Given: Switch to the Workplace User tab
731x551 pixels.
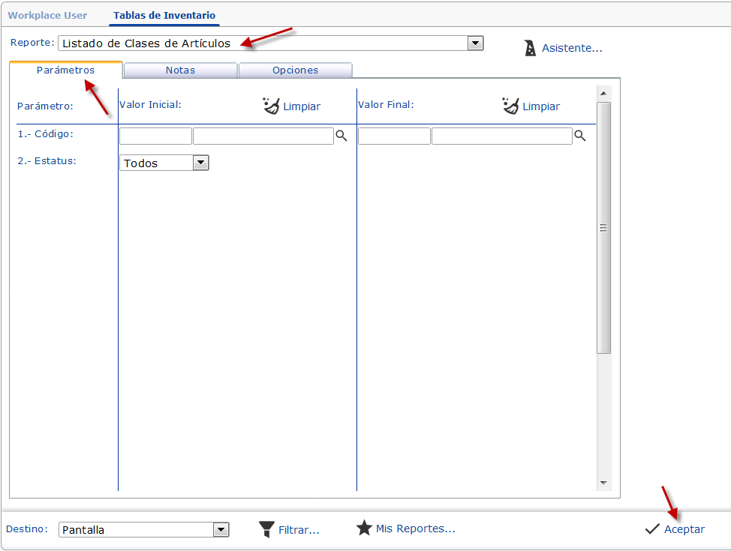Looking at the screenshot, I should 47,16.
